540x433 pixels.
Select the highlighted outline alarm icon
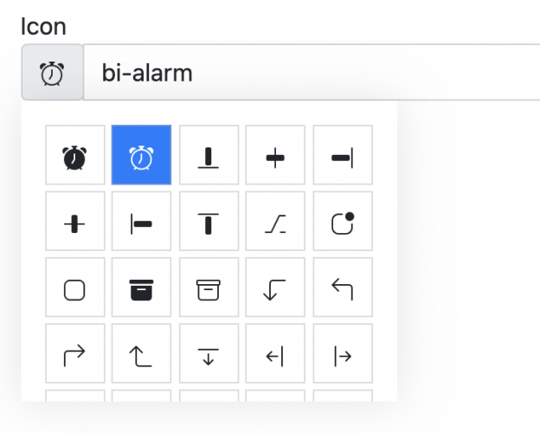tap(141, 155)
